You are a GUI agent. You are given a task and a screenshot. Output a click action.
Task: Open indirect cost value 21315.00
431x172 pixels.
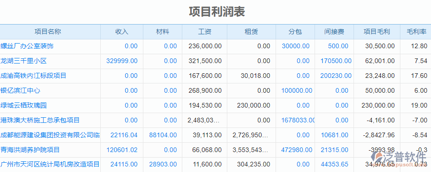(335, 150)
